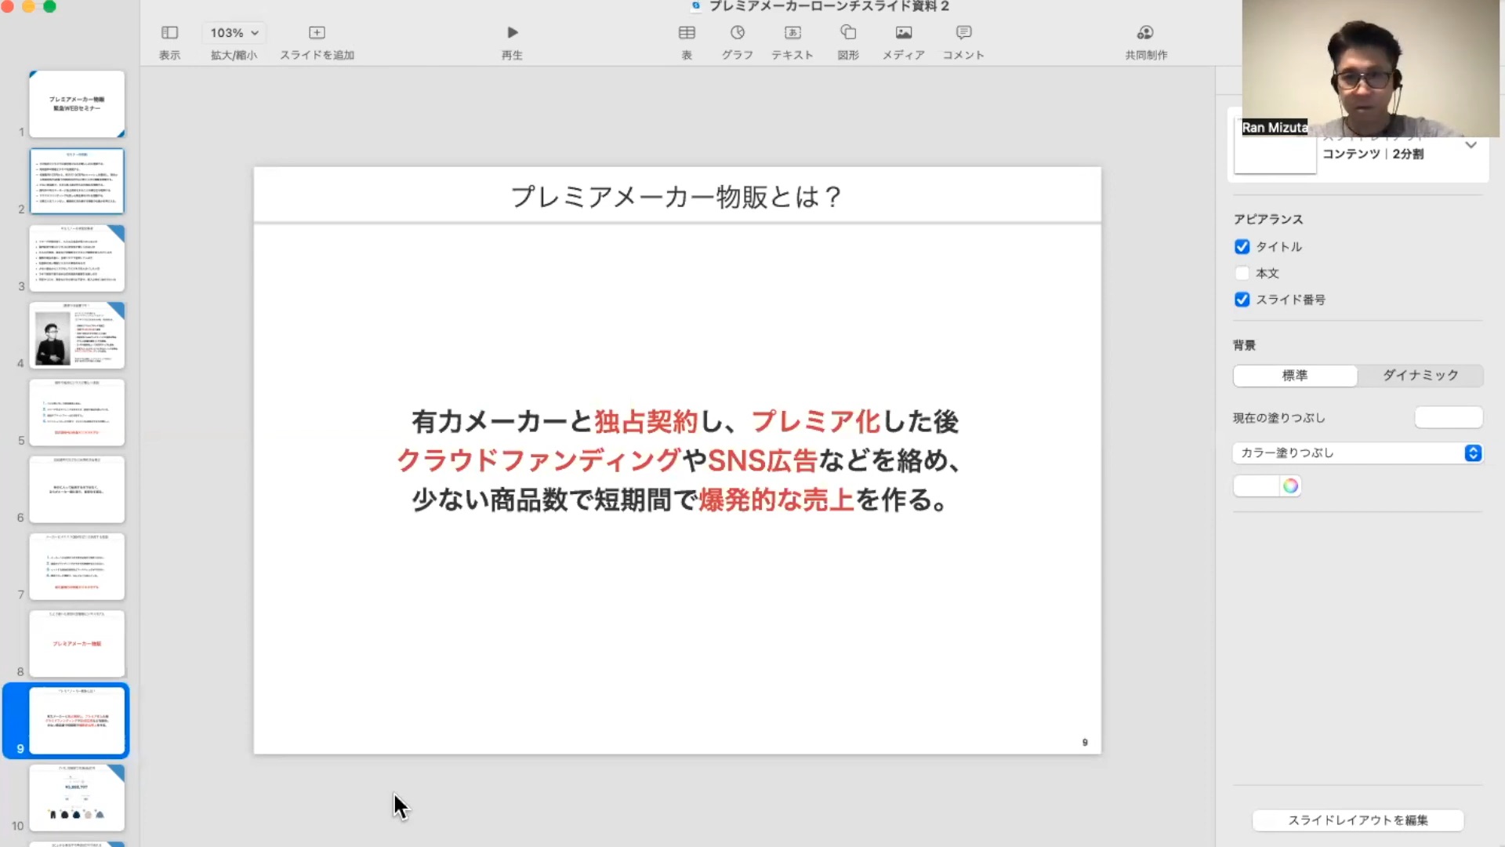Select slide 4 thumbnail with portrait
This screenshot has width=1505, height=847.
(x=77, y=336)
